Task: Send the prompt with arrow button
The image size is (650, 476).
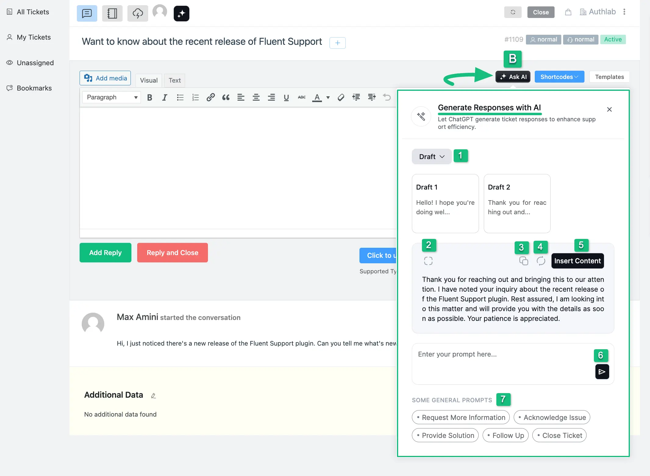Action: (x=602, y=372)
